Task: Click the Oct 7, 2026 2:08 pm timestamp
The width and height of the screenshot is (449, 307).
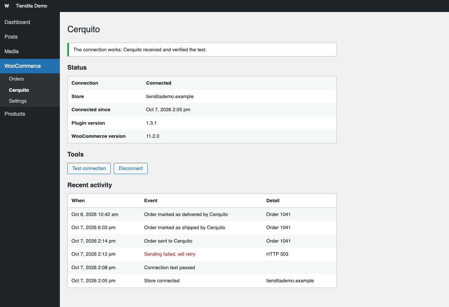Action: 94,268
